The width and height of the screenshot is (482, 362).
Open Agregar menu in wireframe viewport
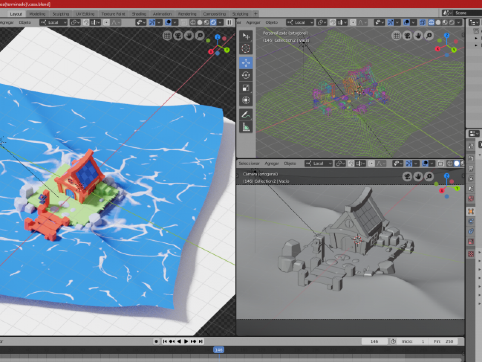[x=253, y=22]
